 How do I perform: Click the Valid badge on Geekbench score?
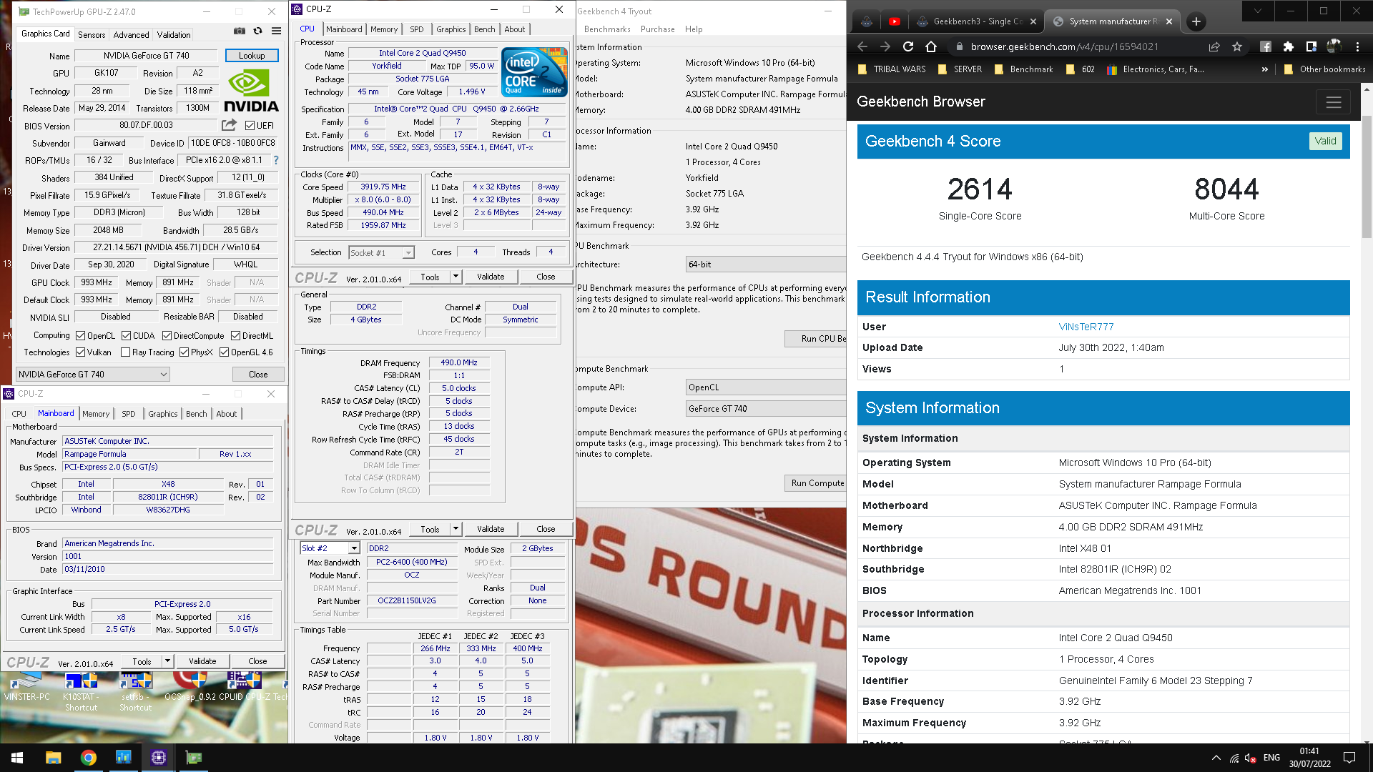(1325, 141)
